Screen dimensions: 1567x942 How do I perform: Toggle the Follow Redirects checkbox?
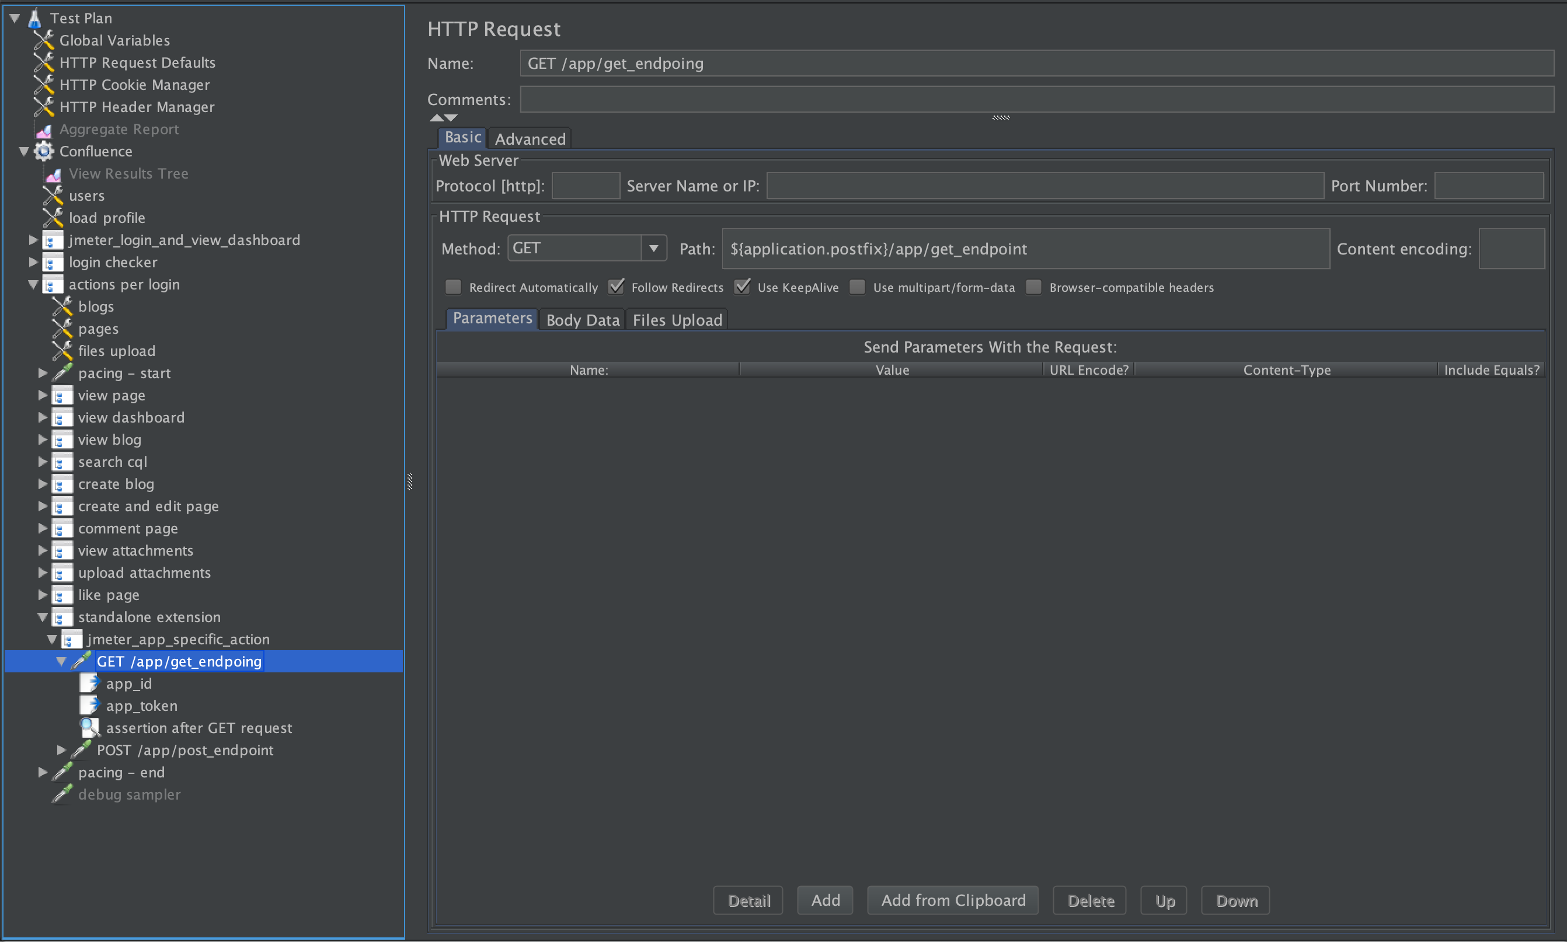(x=617, y=288)
